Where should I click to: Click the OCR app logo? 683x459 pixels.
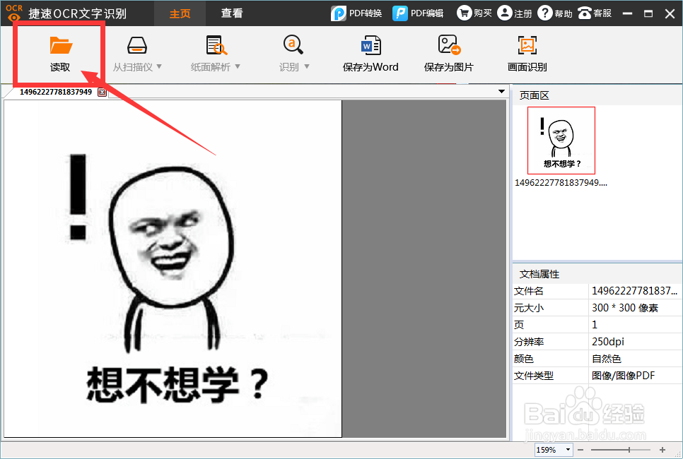click(14, 13)
